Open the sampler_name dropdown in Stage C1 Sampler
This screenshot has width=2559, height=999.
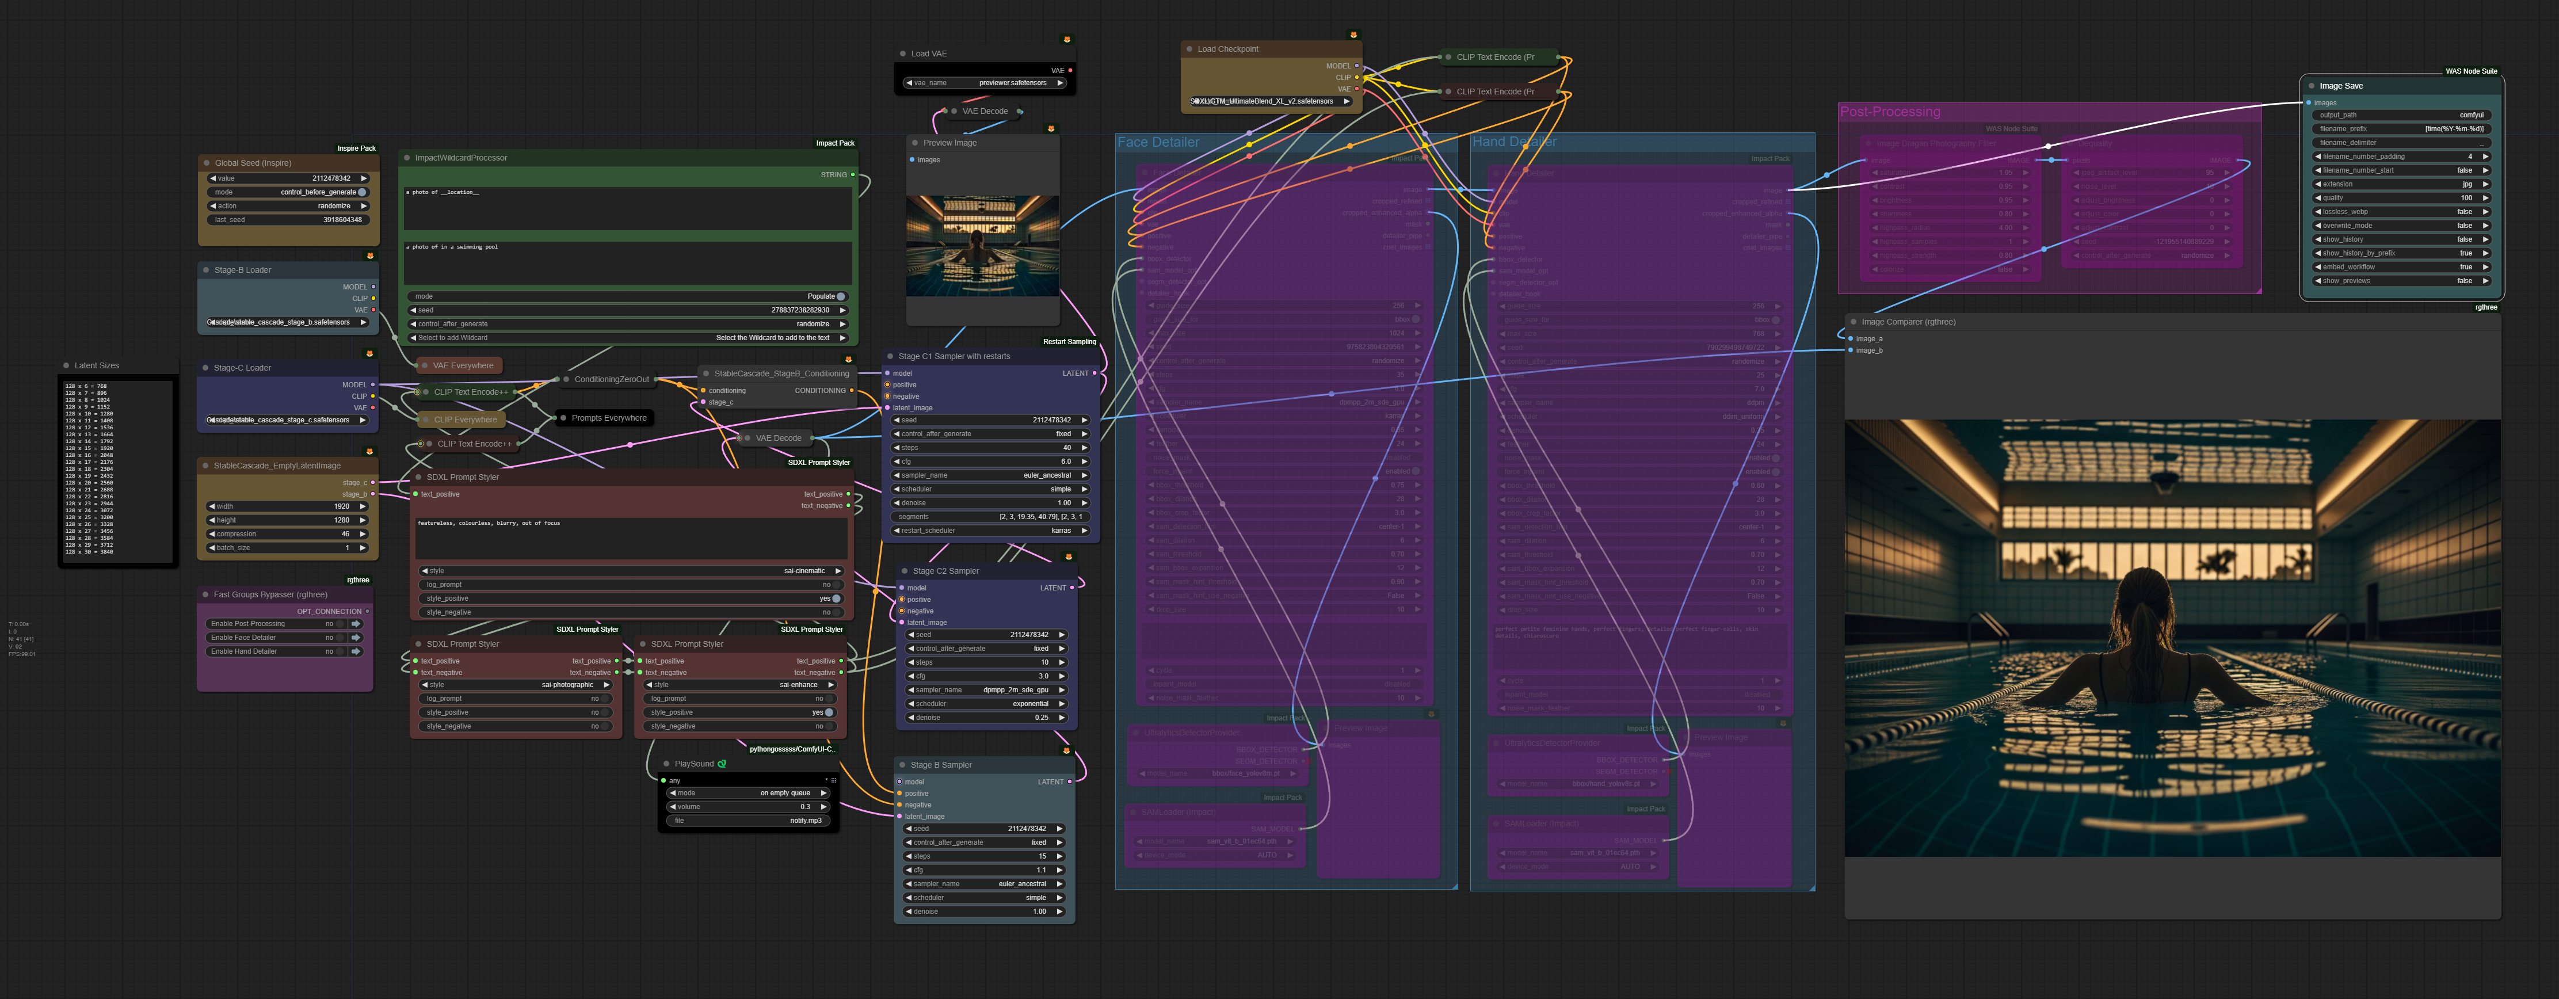(x=990, y=476)
